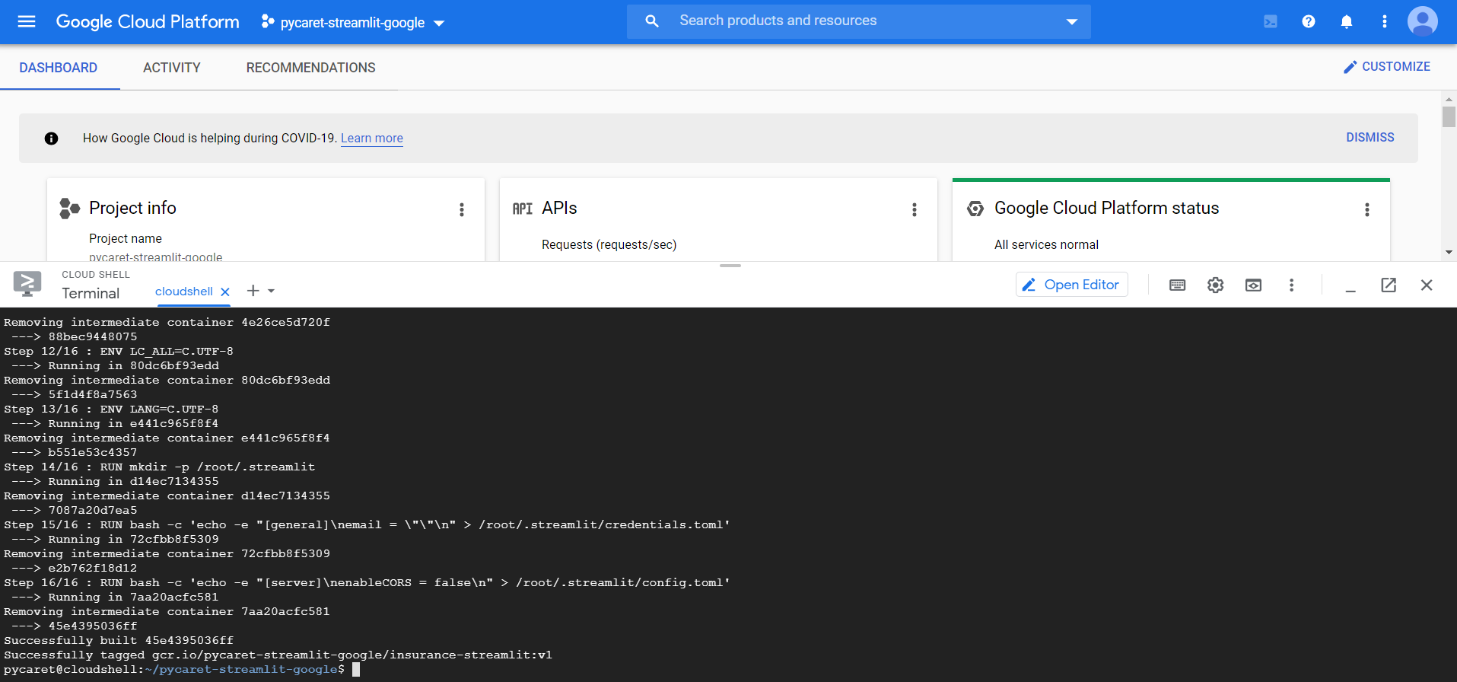Switch to the Recommendations tab
The height and width of the screenshot is (682, 1457).
[x=310, y=68]
